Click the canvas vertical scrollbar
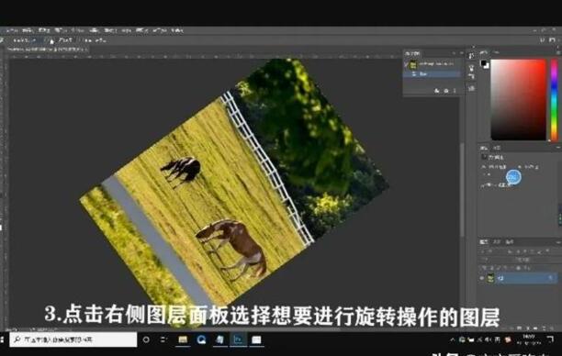The image size is (562, 356). tap(462, 190)
